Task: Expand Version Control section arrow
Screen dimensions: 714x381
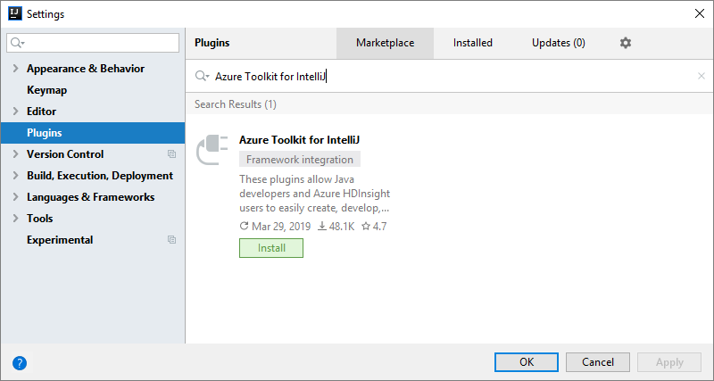Action: tap(15, 154)
